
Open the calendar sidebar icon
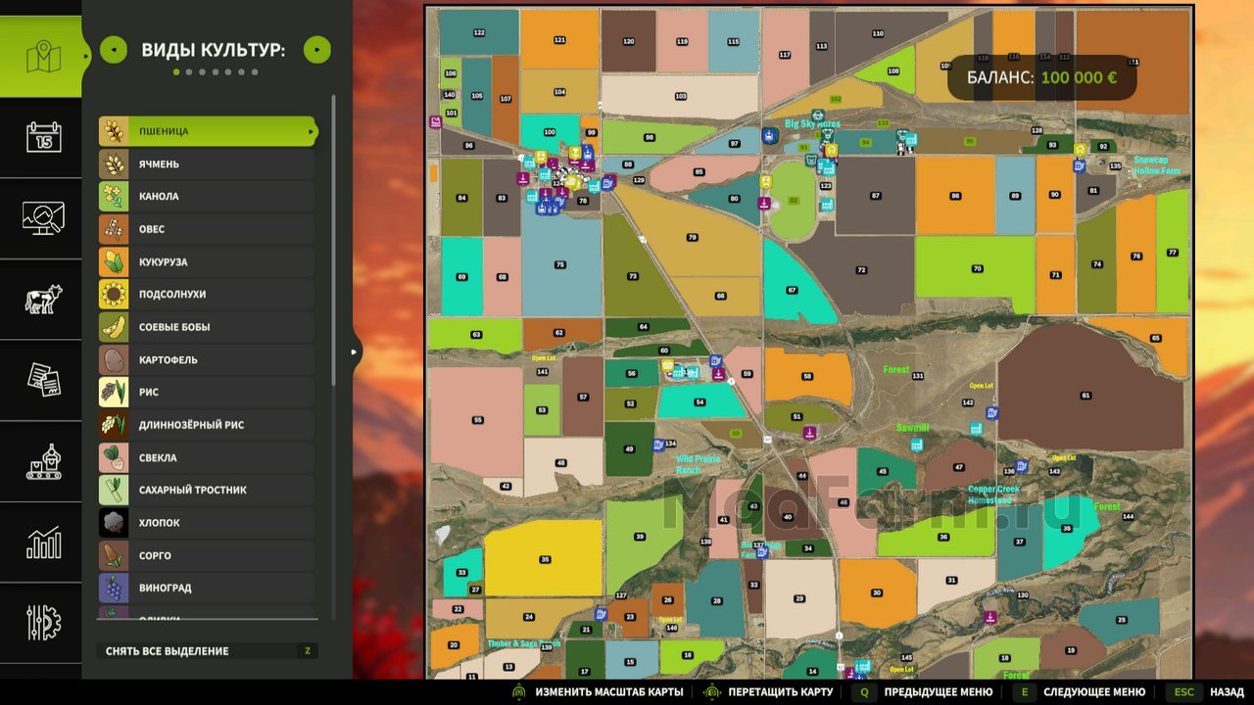[43, 136]
